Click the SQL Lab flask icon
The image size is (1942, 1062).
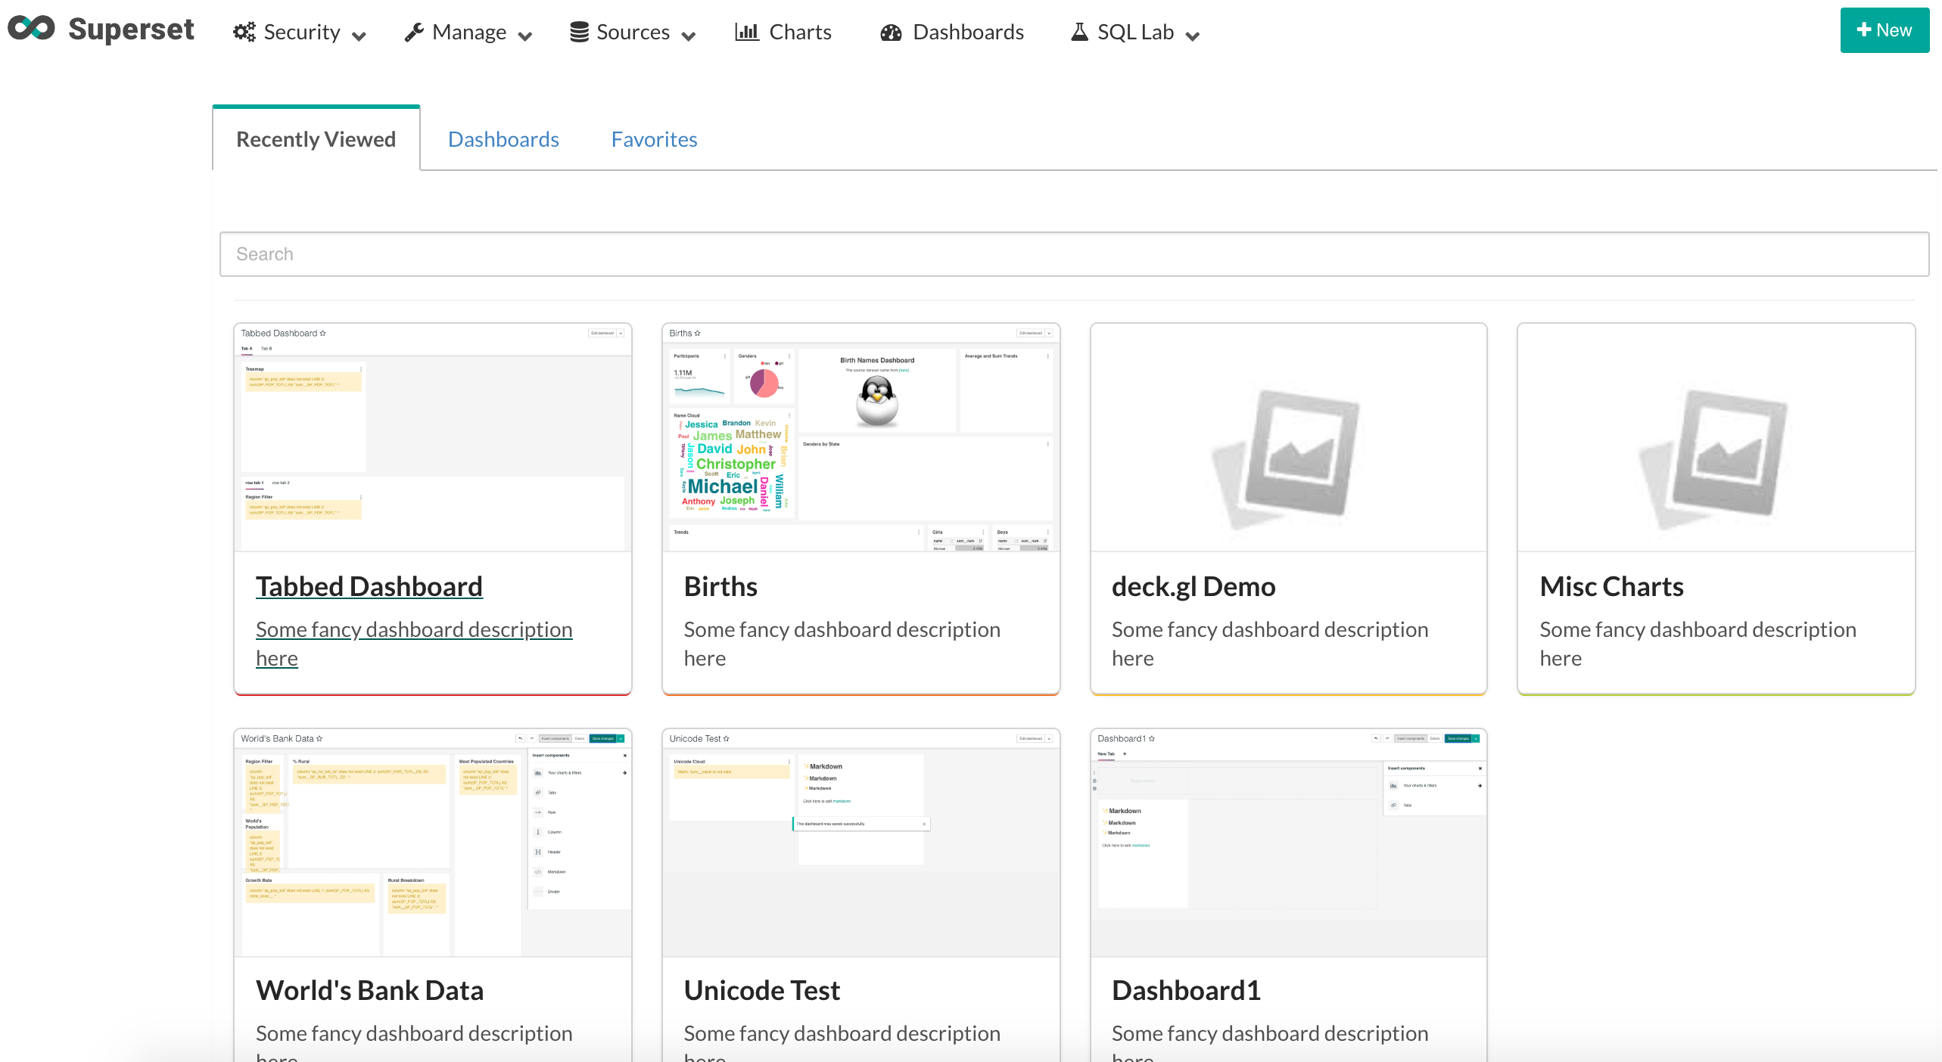(1079, 32)
